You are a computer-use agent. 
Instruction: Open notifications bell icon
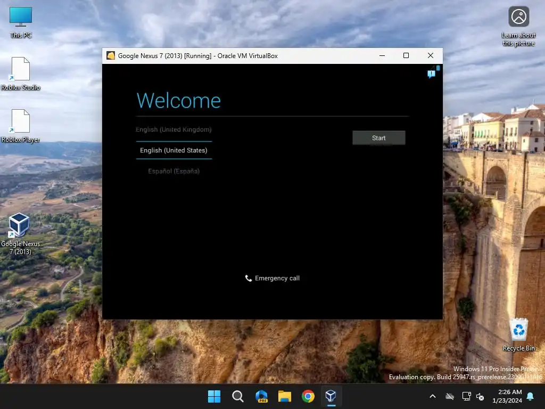point(531,396)
